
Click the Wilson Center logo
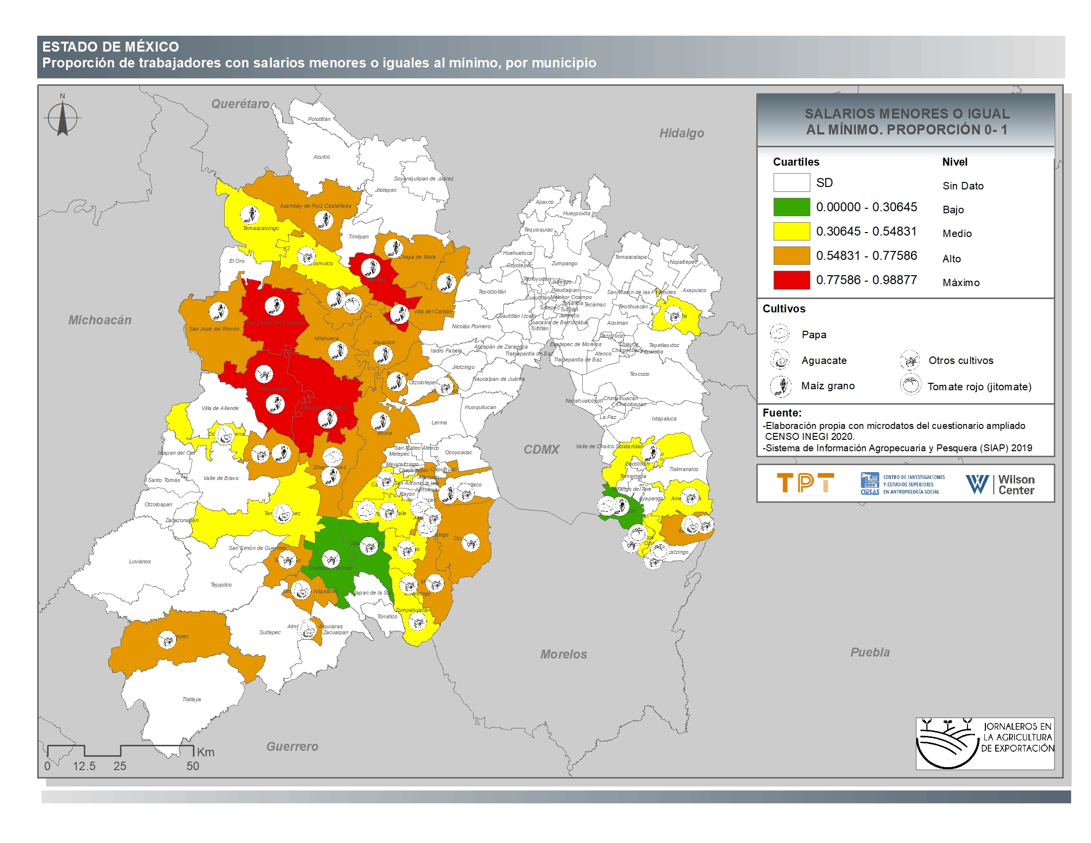[x=1000, y=484]
